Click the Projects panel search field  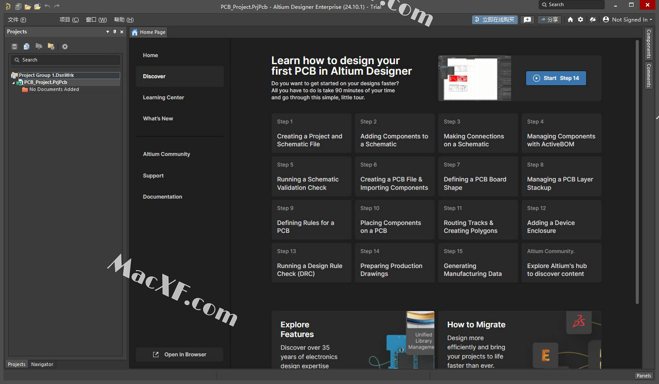[x=65, y=60]
